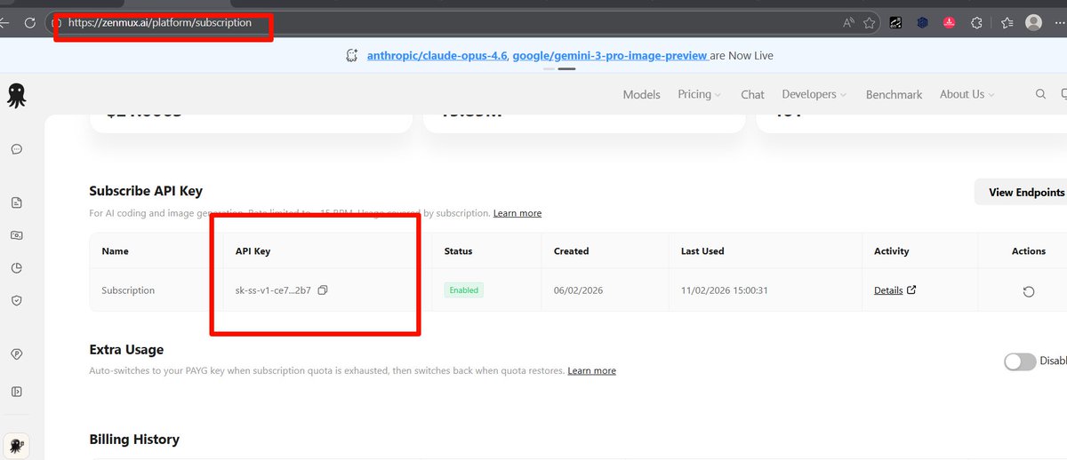
Task: Click the browser refresh button
Action: pos(29,23)
